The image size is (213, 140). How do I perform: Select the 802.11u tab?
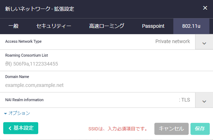point(191,26)
